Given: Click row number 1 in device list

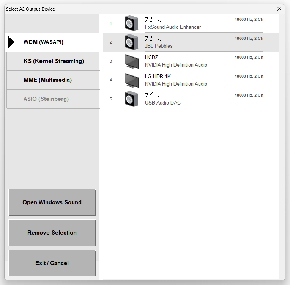Looking at the screenshot, I should coord(111,23).
